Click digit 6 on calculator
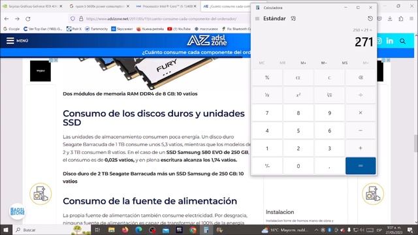Screen dimensions: 418x235 click(329, 131)
